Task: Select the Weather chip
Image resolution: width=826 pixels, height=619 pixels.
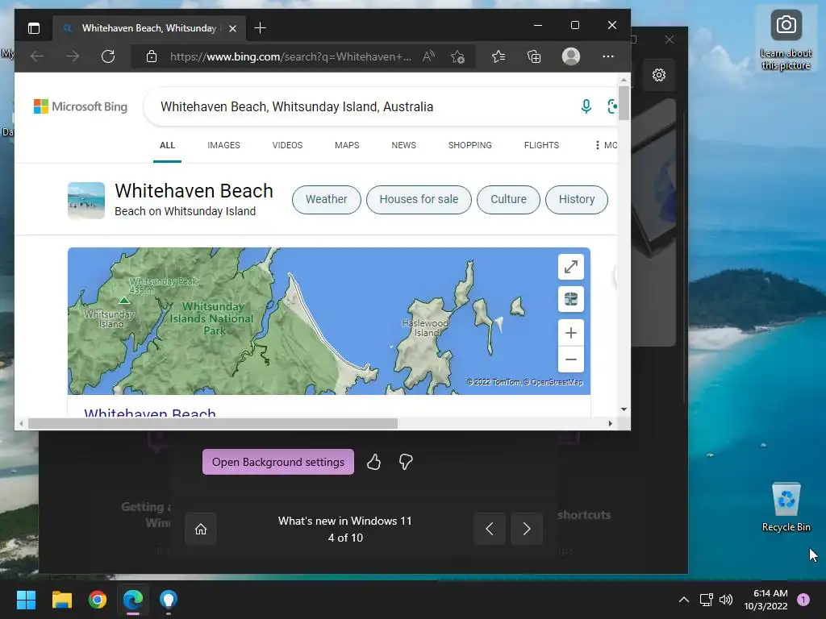Action: click(x=327, y=200)
